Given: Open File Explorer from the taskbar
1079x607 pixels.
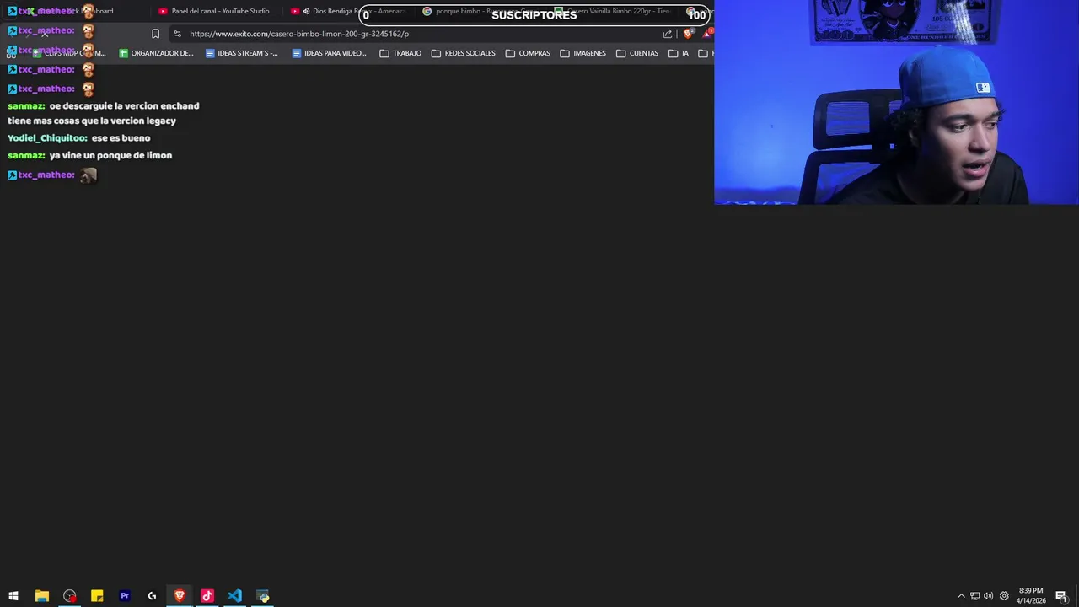Looking at the screenshot, I should [41, 596].
